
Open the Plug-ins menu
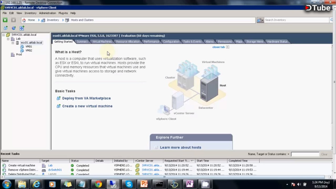click(63, 13)
